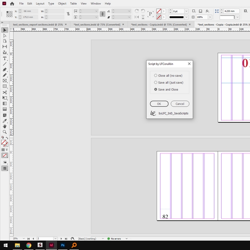Click the fill and stroke color swatch
The image size is (250, 250).
[5, 143]
